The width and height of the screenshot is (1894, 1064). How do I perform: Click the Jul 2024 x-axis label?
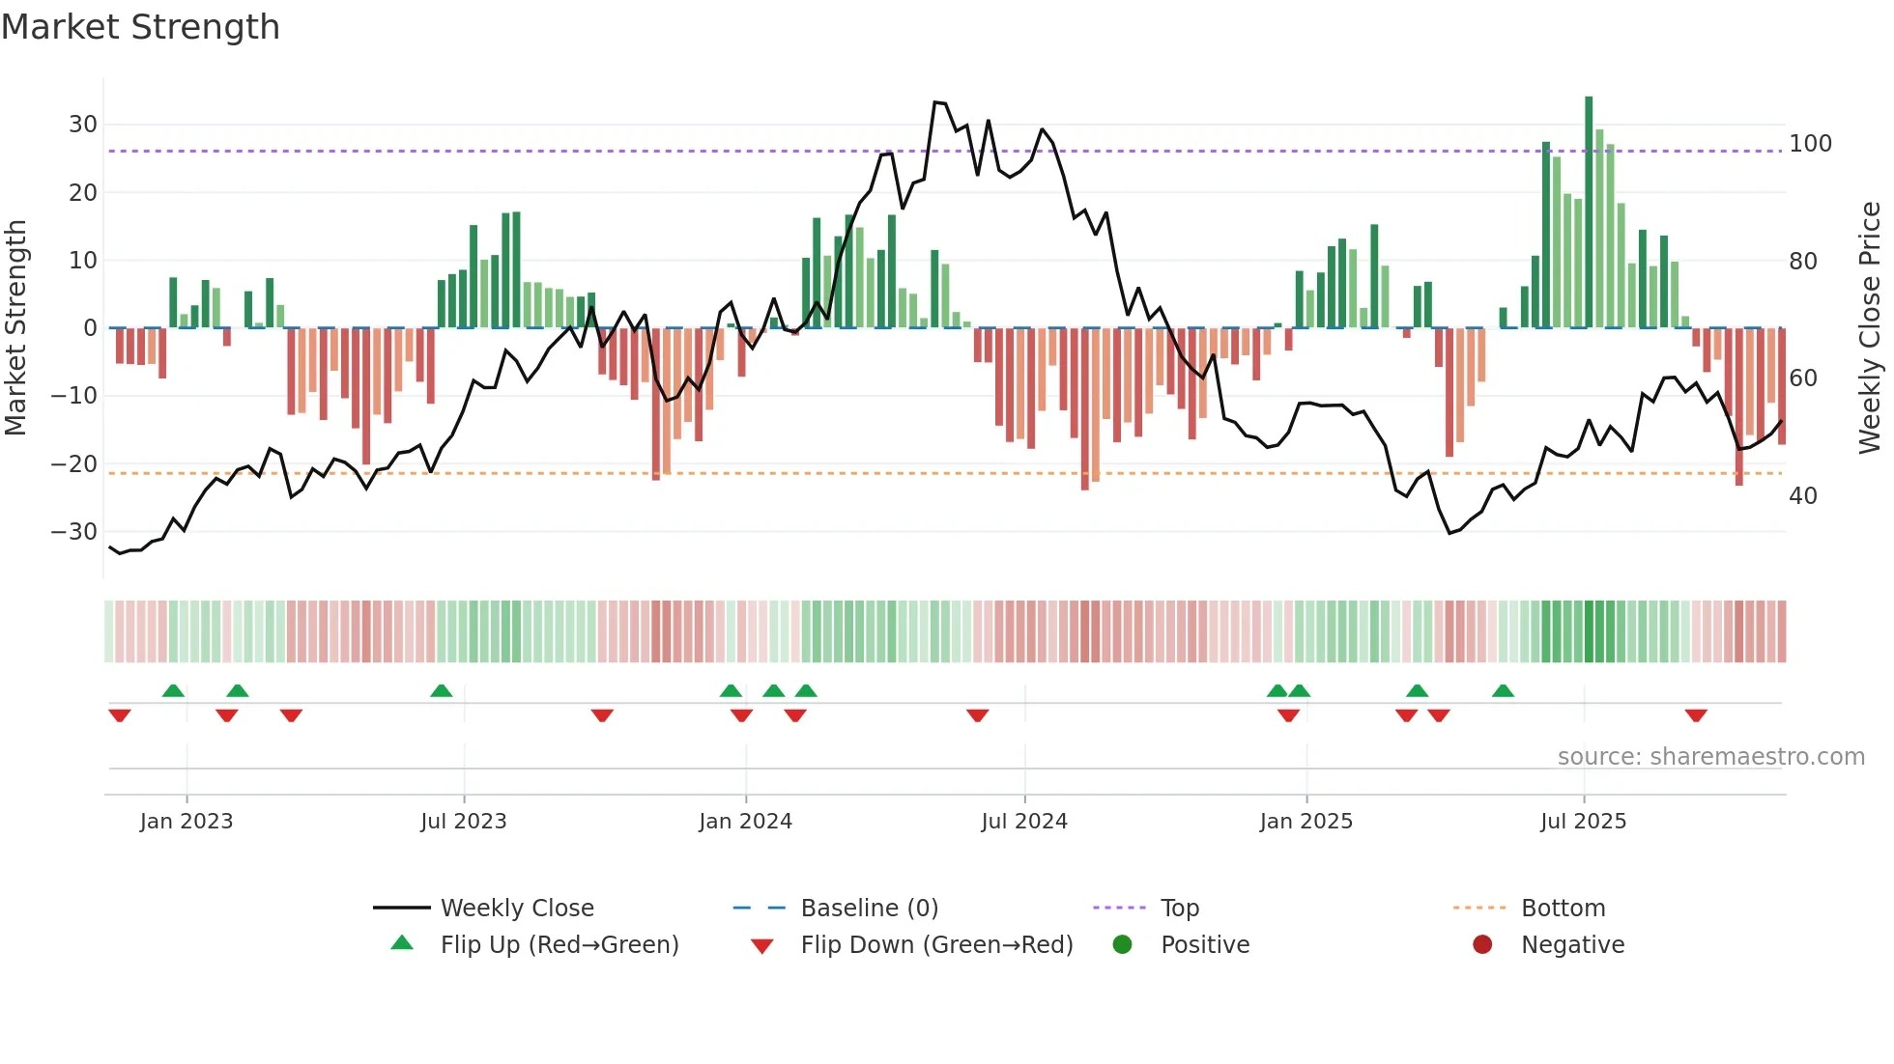coord(1024,822)
